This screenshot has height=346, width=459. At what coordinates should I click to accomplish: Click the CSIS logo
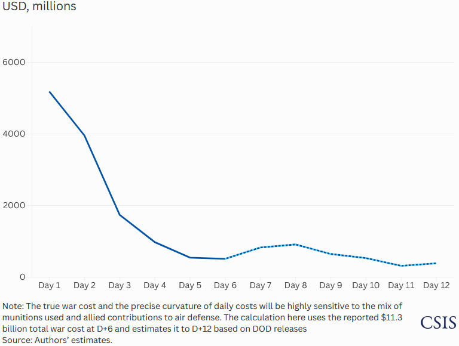click(438, 323)
